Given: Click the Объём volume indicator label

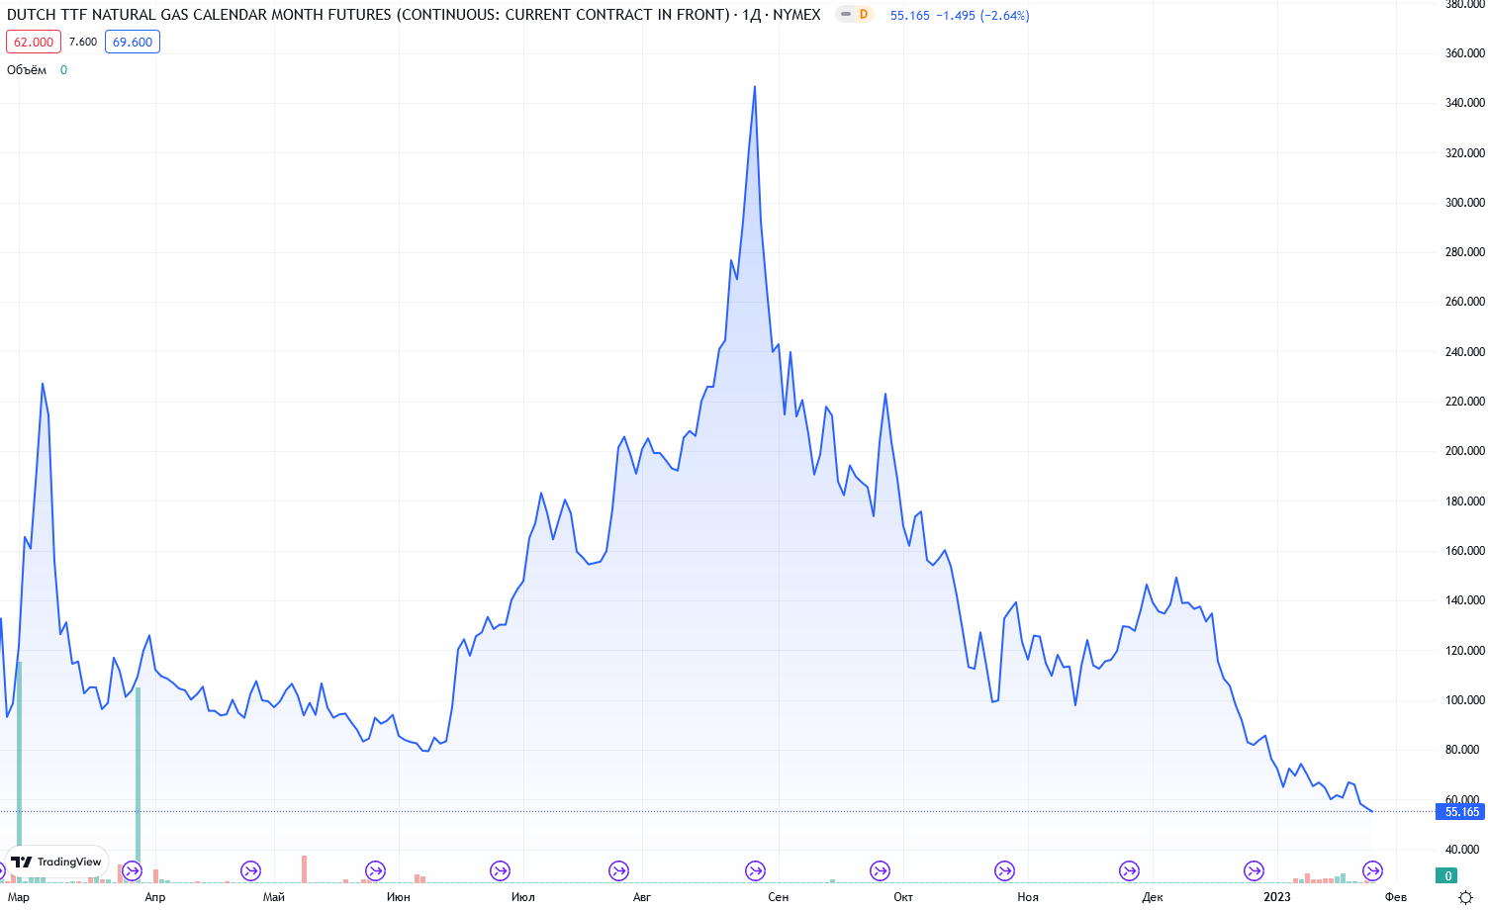Looking at the screenshot, I should (27, 70).
